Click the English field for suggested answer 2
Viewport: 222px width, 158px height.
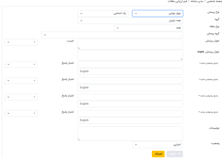coord(130,88)
